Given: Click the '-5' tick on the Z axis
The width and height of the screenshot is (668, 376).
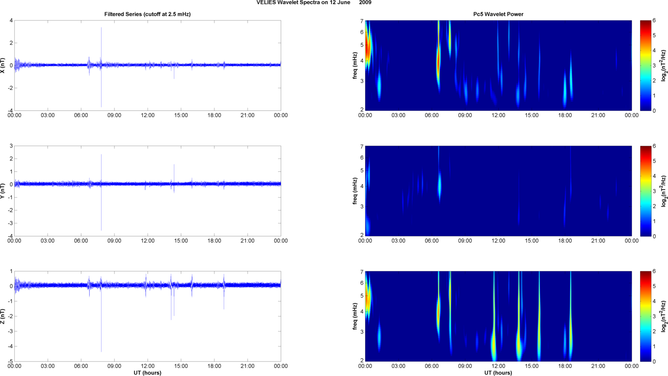Looking at the screenshot, I should [x=10, y=361].
